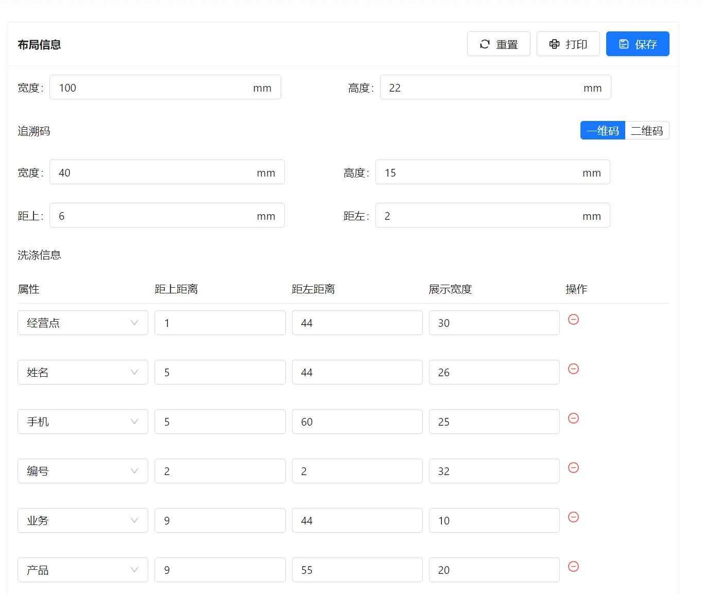This screenshot has height=595, width=703.
Task: Save the layout with 保存 button
Action: click(638, 44)
